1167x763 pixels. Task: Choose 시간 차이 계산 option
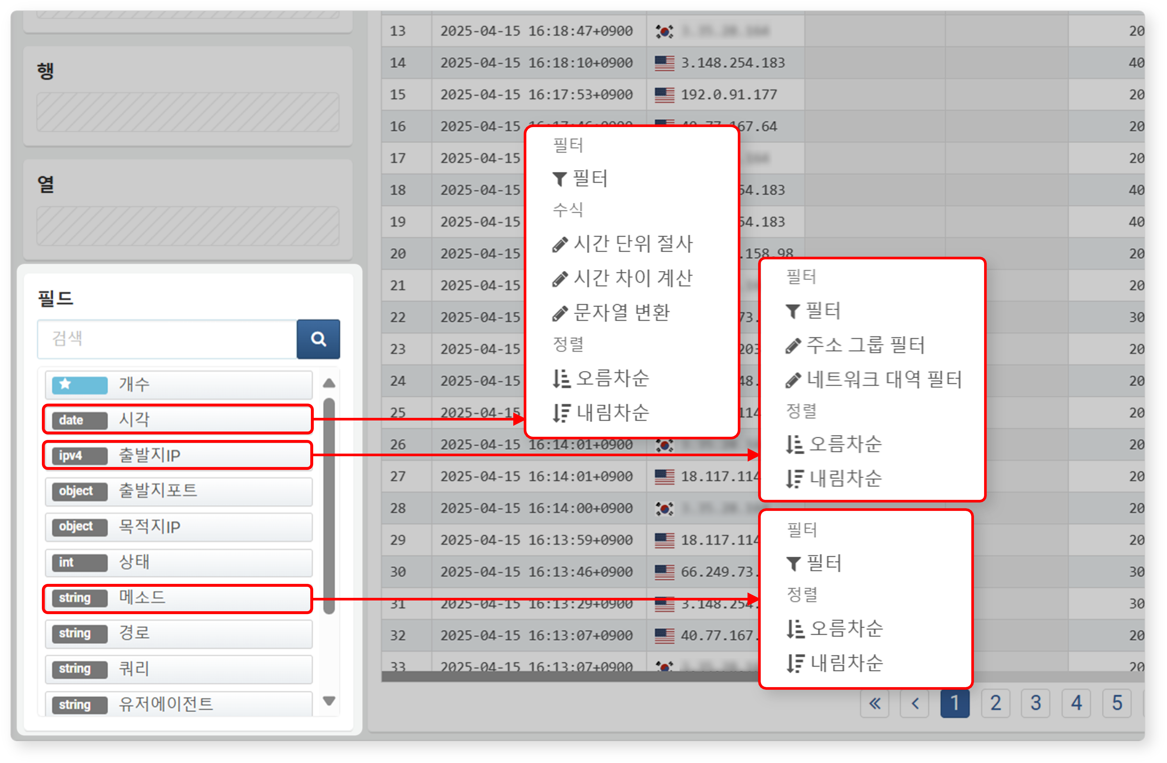622,278
